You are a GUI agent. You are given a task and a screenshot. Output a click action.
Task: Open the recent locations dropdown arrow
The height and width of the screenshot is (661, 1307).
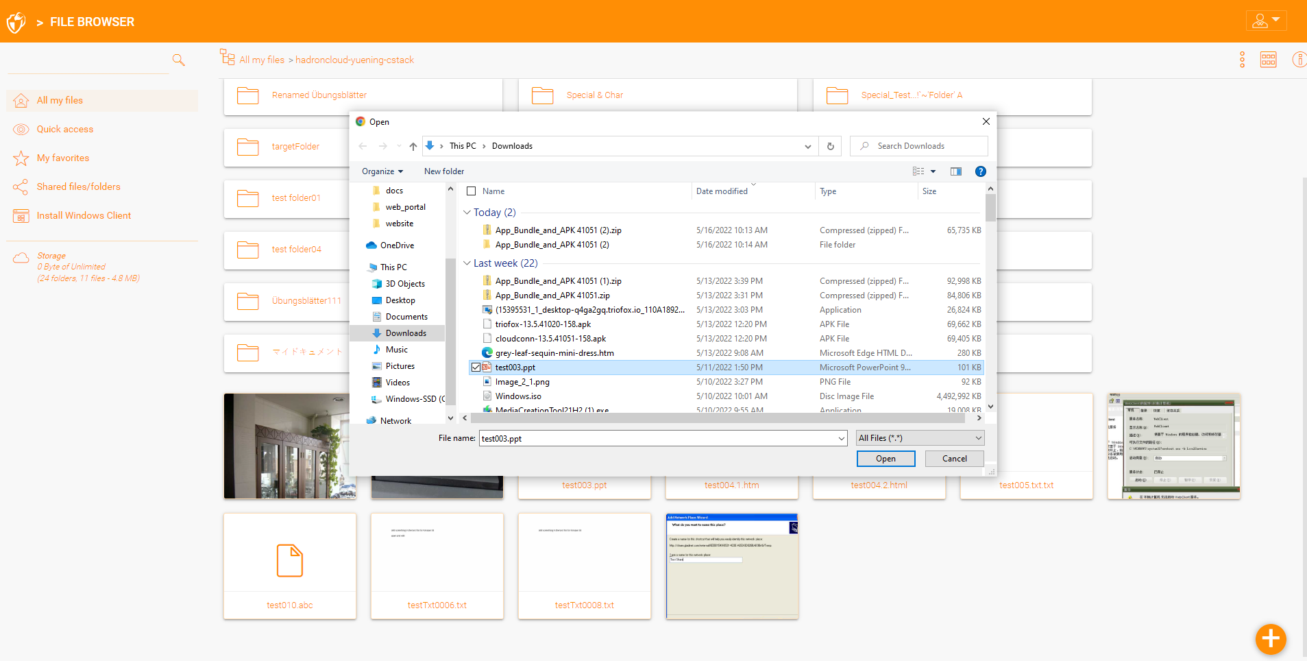pyautogui.click(x=399, y=146)
